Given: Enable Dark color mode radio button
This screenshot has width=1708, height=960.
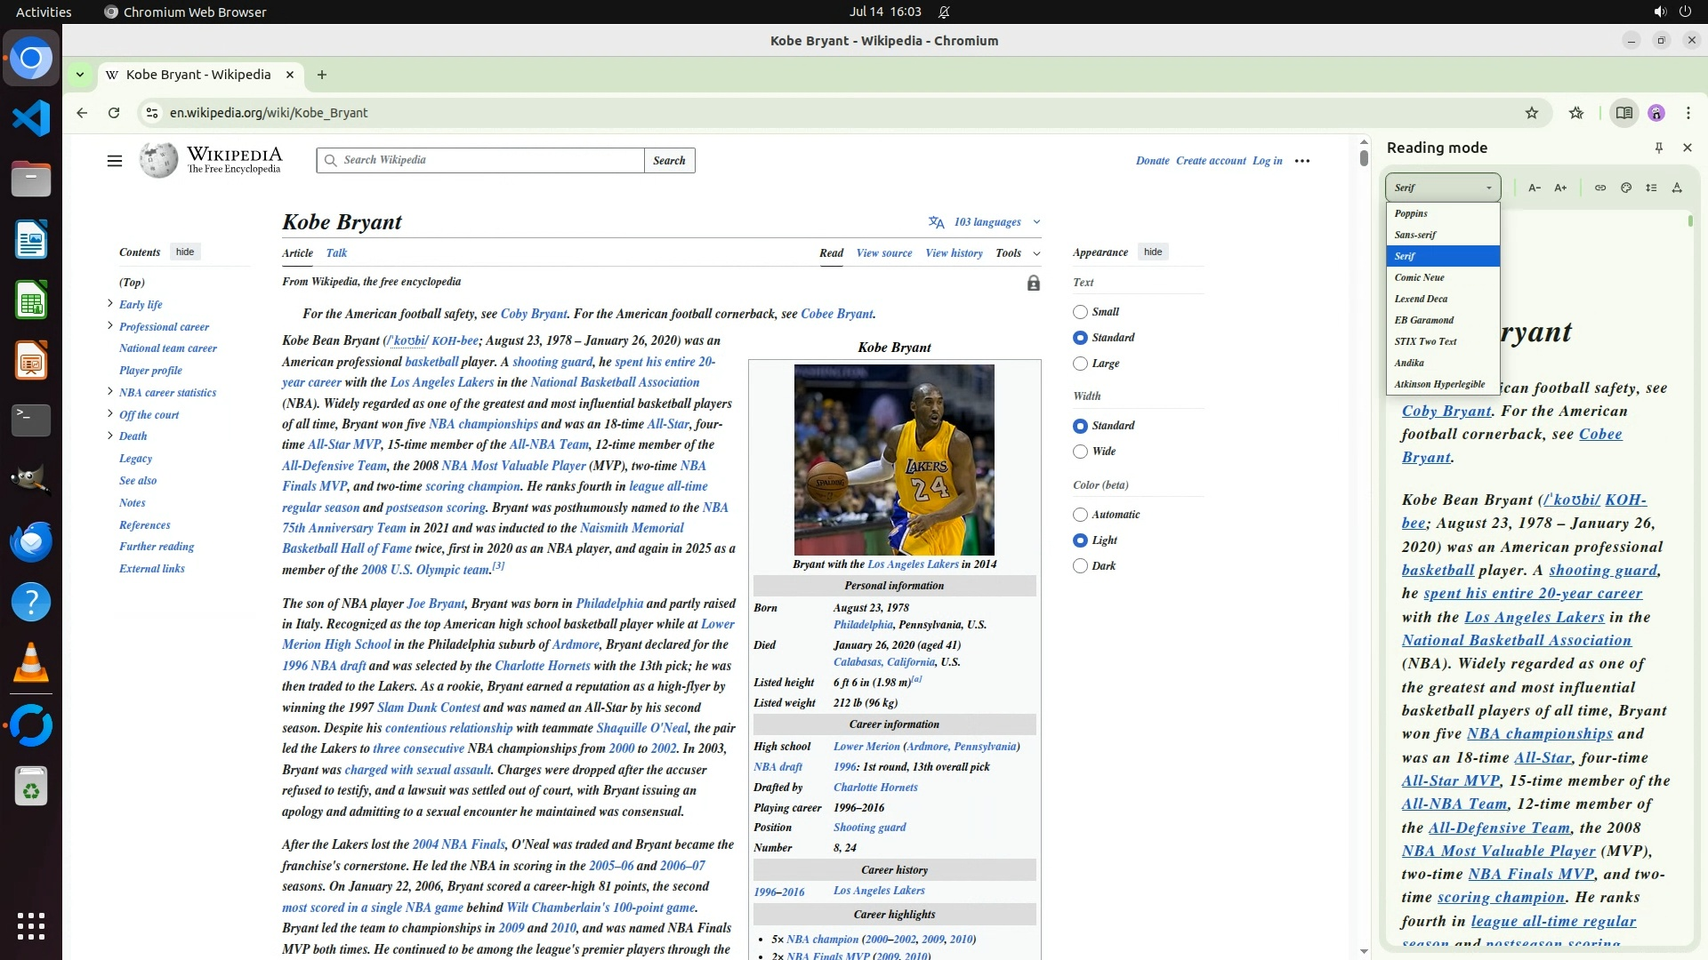Looking at the screenshot, I should tap(1080, 566).
